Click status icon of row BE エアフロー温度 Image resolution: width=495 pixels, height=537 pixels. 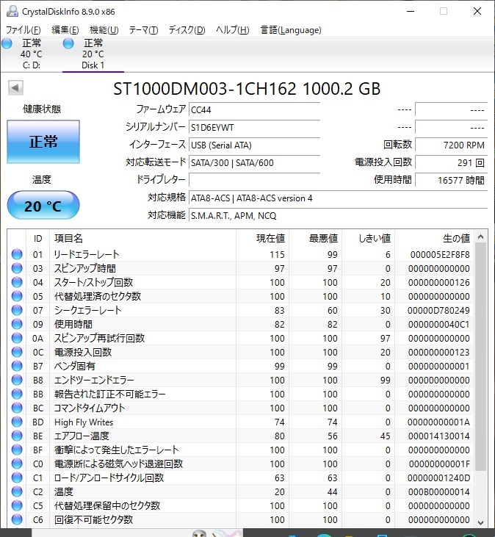coord(17,436)
